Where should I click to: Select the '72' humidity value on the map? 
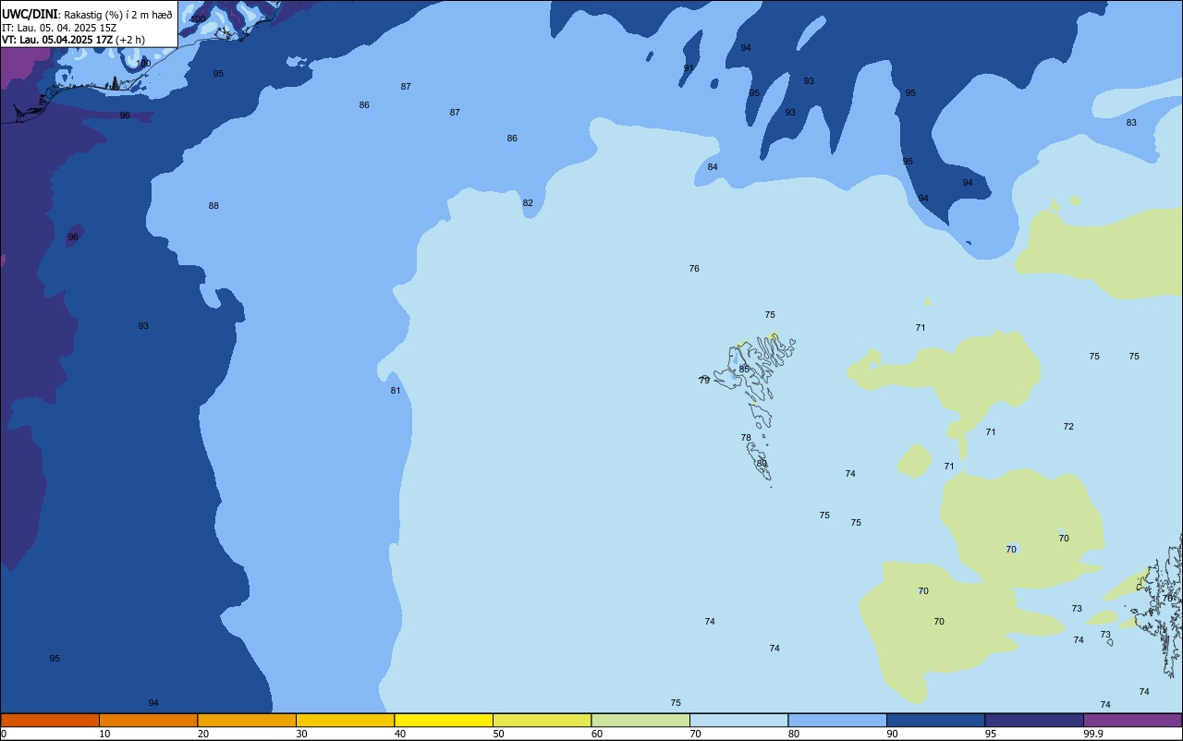1068,427
